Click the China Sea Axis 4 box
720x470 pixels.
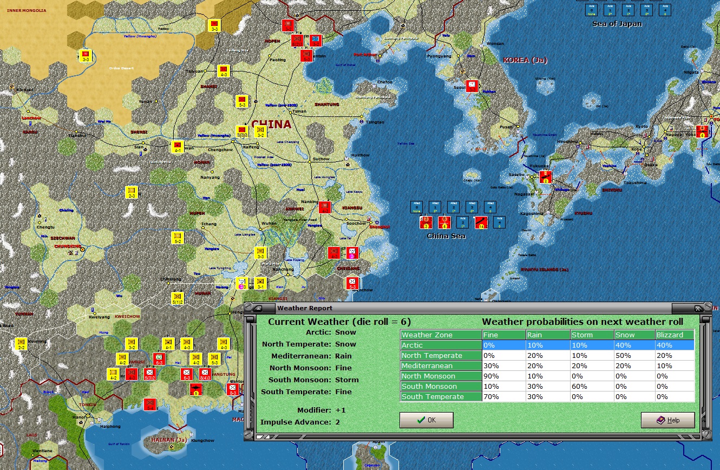(500, 222)
